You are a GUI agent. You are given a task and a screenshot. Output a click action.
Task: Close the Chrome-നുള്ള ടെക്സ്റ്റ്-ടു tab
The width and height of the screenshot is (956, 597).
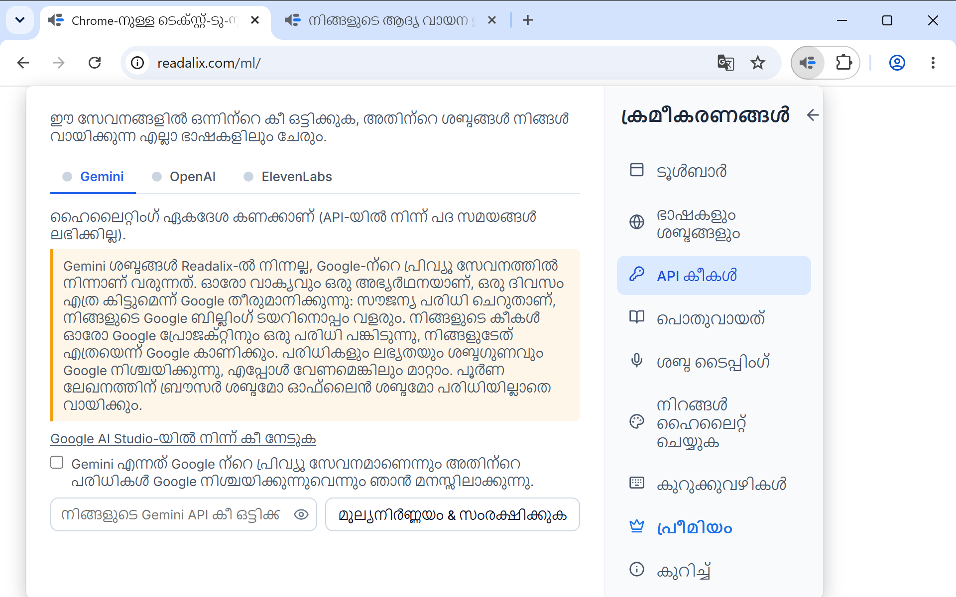coord(255,20)
